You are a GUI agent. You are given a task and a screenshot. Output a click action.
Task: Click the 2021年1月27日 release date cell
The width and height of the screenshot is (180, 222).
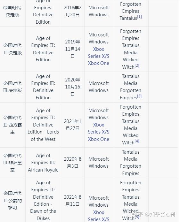72,125
